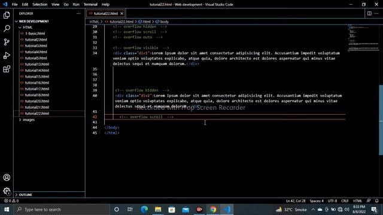The image size is (383, 215).
Task: Open File Explorer from taskbar
Action: click(158, 210)
